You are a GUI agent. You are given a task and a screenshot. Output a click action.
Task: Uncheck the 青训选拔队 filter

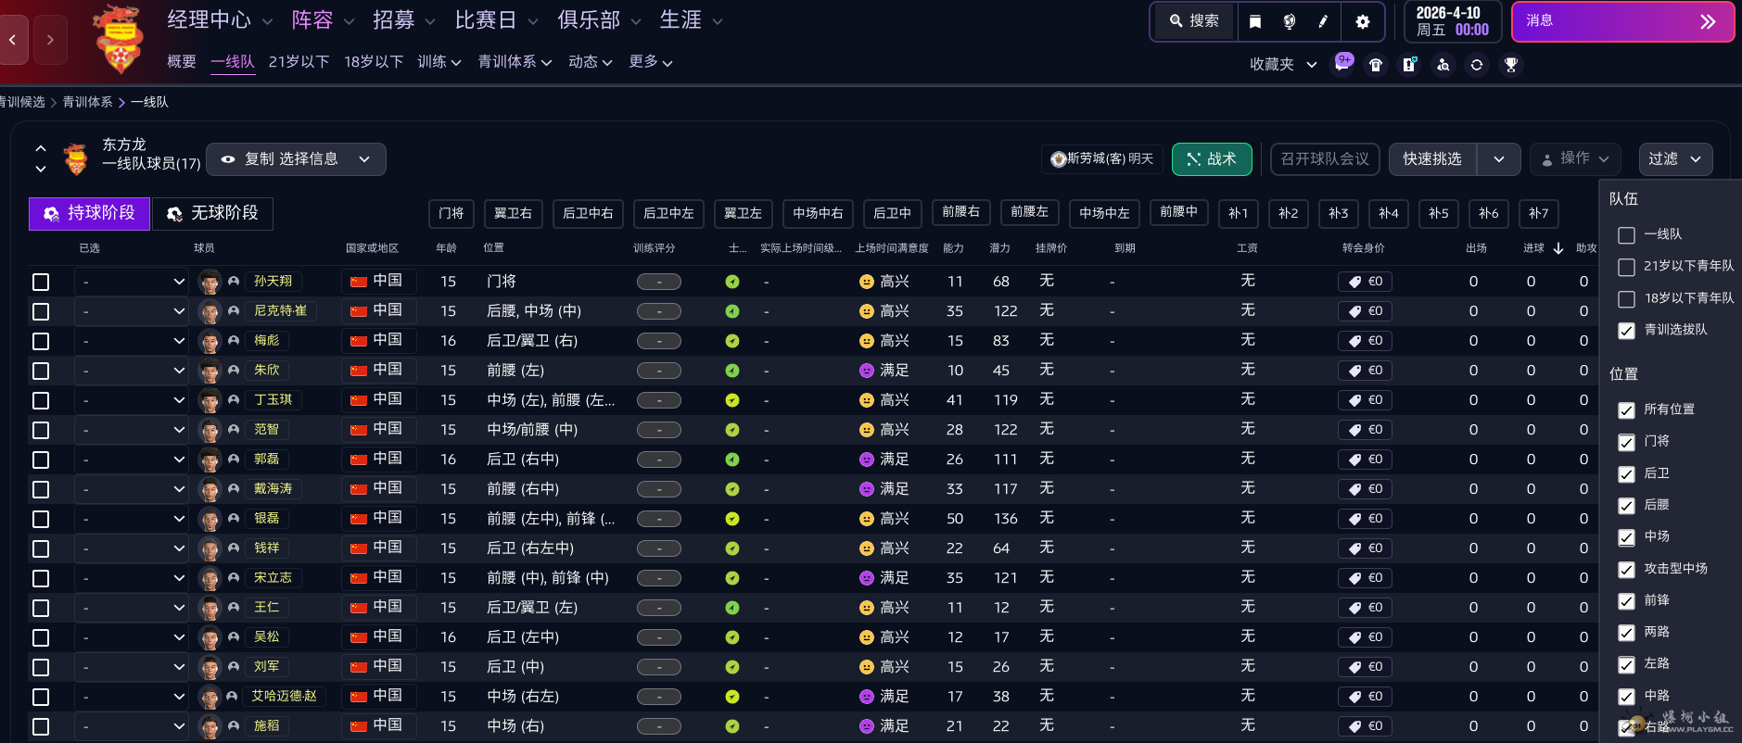coord(1626,331)
